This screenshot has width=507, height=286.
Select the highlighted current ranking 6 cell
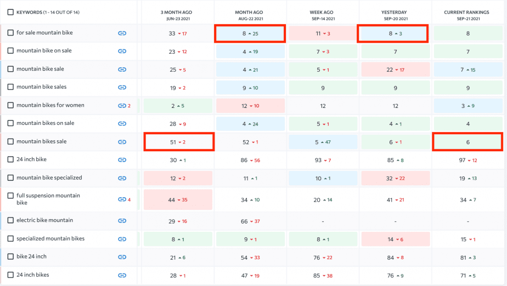467,142
